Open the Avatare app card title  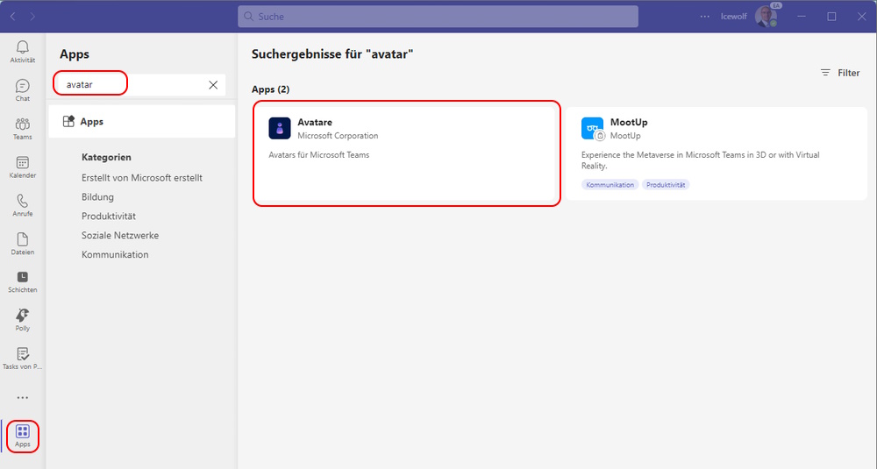(x=315, y=122)
